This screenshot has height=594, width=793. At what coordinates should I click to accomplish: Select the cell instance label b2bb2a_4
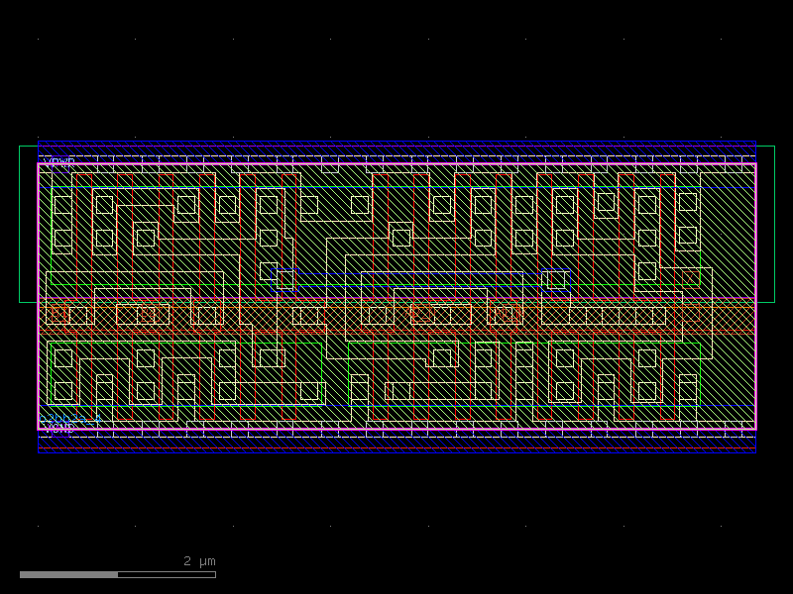69,420
